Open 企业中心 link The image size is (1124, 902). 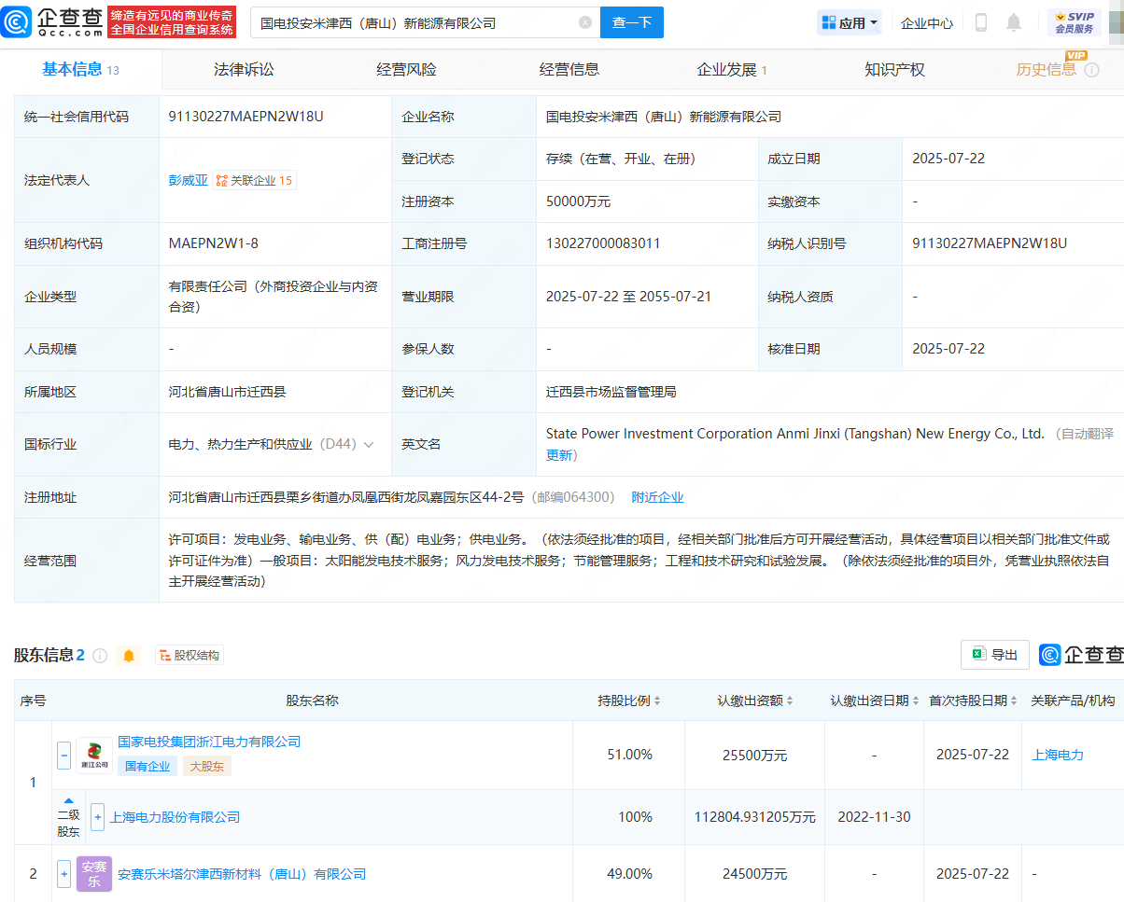click(x=927, y=23)
